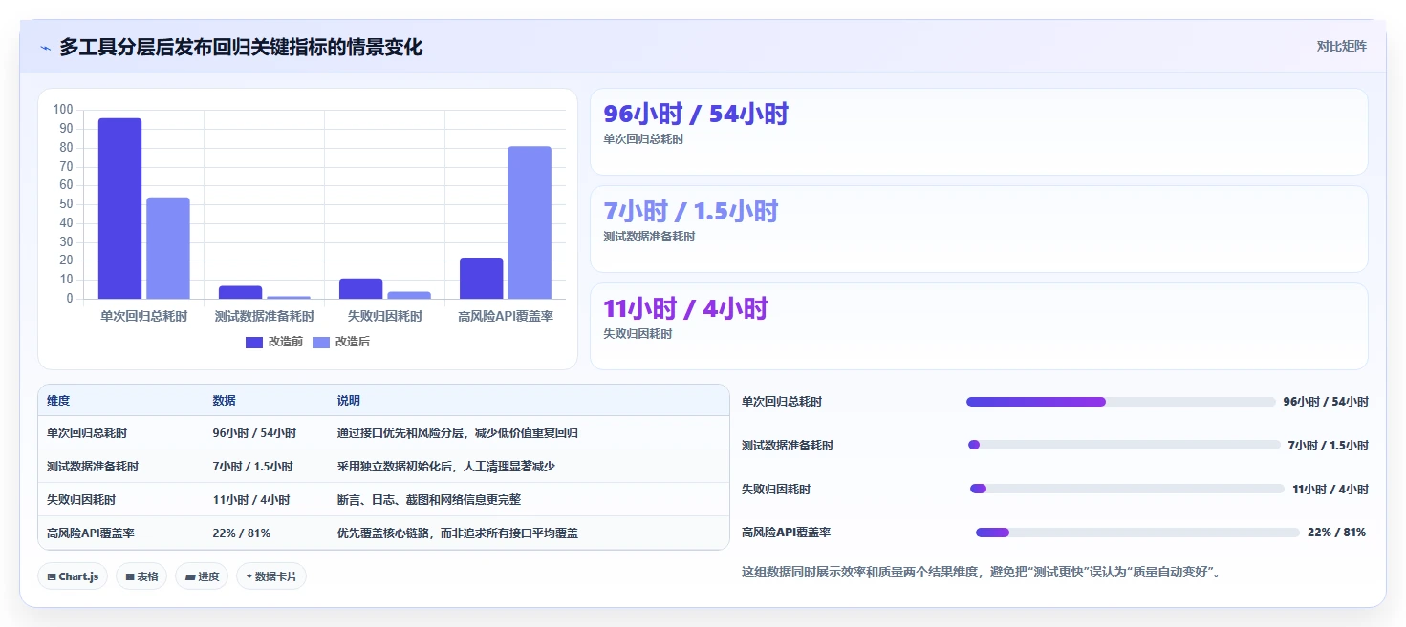Click the 改造后 legend color box
Screen dimensions: 1406x627
[x=321, y=342]
